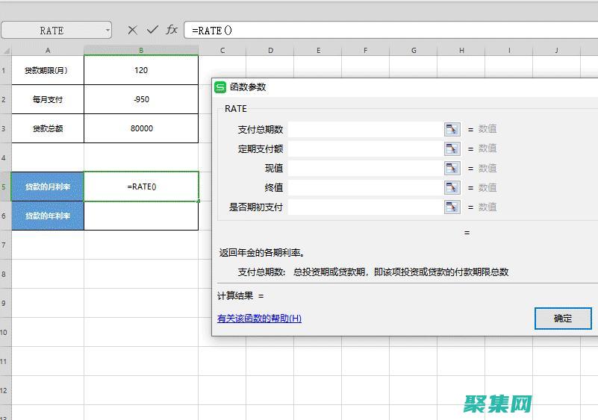Open the 有关该函数的帮助(H) link
This screenshot has width=598, height=420.
[x=259, y=319]
